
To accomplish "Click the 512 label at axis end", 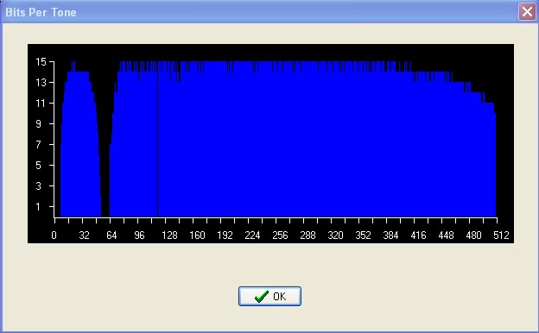I will [501, 236].
